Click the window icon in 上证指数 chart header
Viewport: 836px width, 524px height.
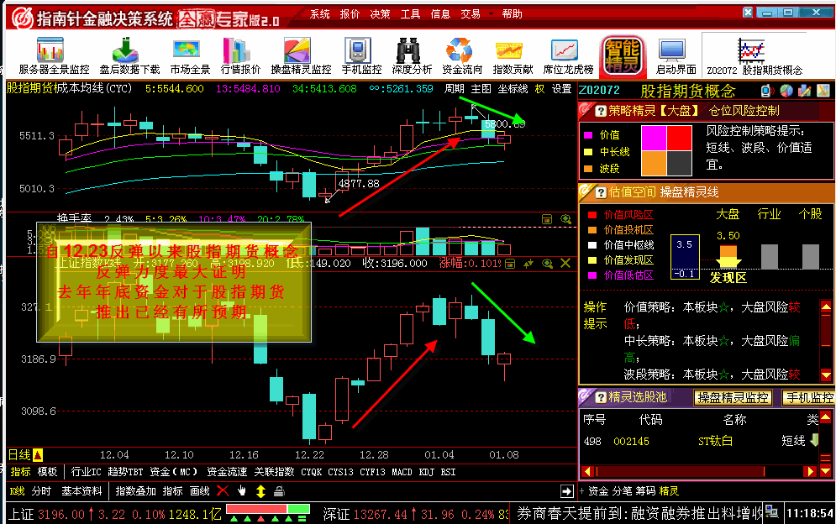click(x=510, y=264)
